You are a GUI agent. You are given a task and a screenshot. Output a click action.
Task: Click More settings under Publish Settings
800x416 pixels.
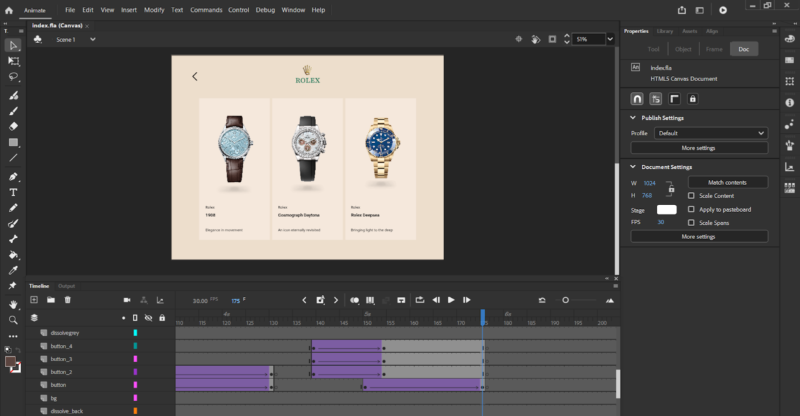click(699, 148)
